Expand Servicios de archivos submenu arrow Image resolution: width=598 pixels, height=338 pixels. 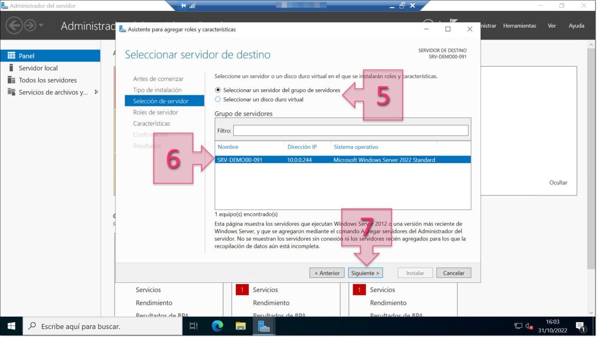tap(96, 92)
